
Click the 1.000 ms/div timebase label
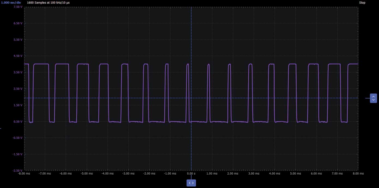[10, 2]
